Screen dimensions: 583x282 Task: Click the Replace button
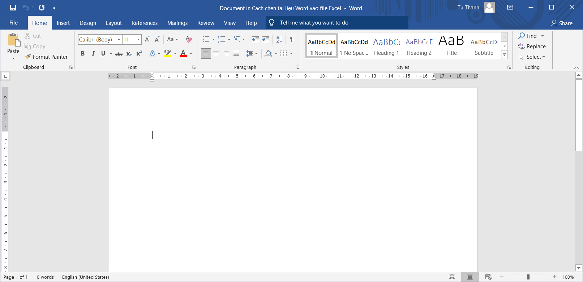click(532, 46)
